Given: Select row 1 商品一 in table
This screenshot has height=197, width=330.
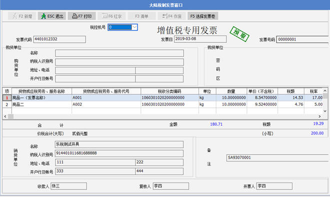Looking at the screenshot, I should pyautogui.click(x=162, y=98).
